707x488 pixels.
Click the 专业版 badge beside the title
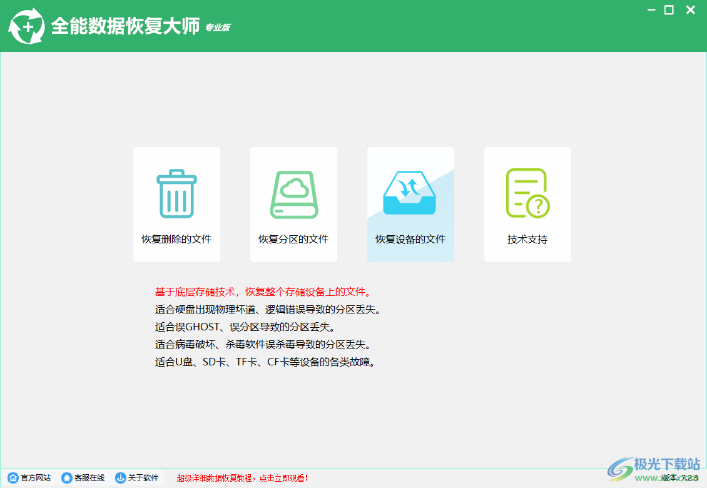[x=218, y=28]
